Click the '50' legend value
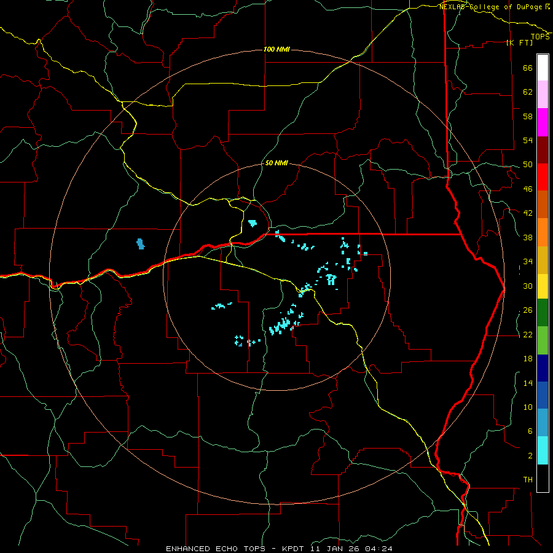 pos(528,165)
